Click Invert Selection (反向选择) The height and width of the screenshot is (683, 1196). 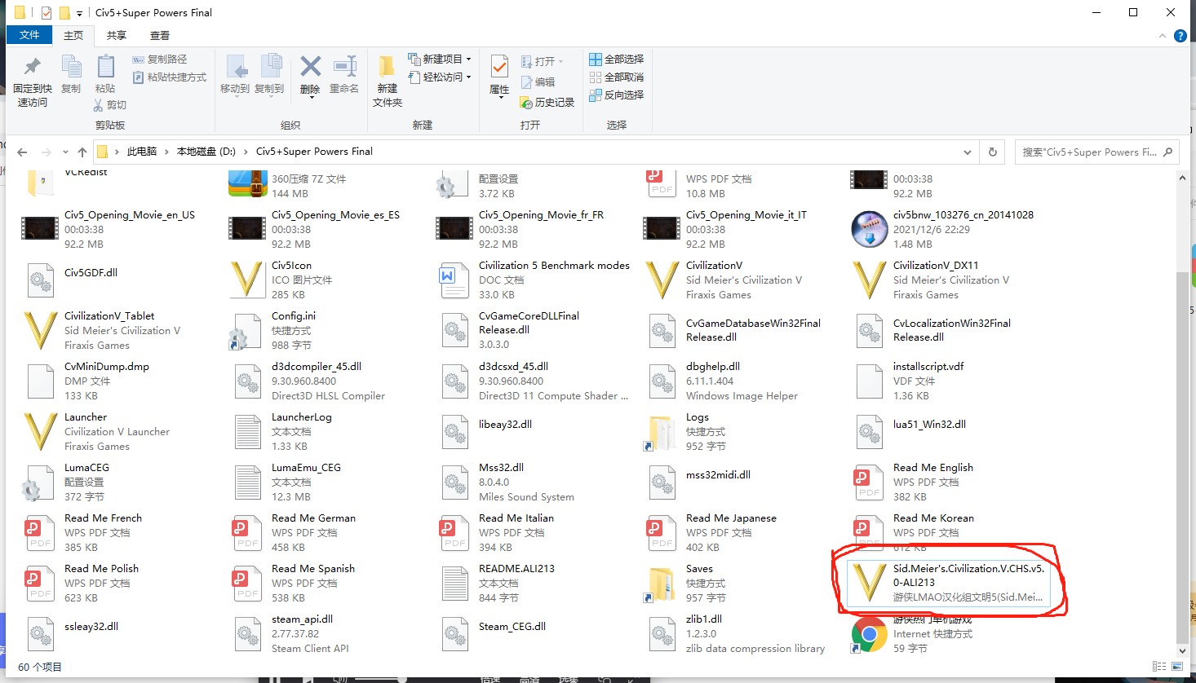pyautogui.click(x=617, y=95)
